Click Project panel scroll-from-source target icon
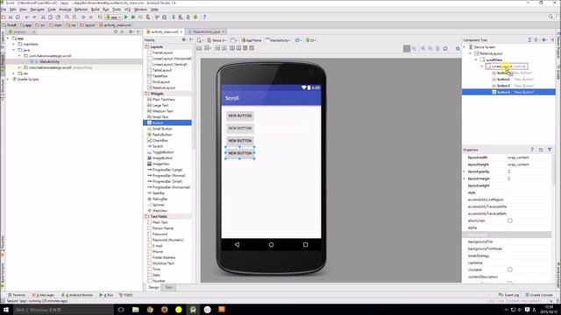This screenshot has height=315, width=561. [116, 31]
